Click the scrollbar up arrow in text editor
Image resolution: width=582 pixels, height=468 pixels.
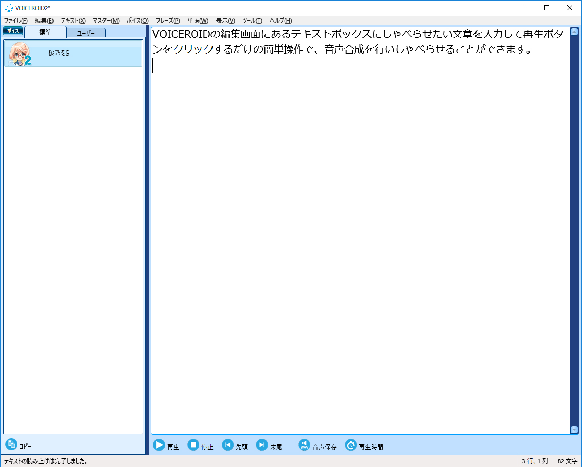tap(574, 32)
